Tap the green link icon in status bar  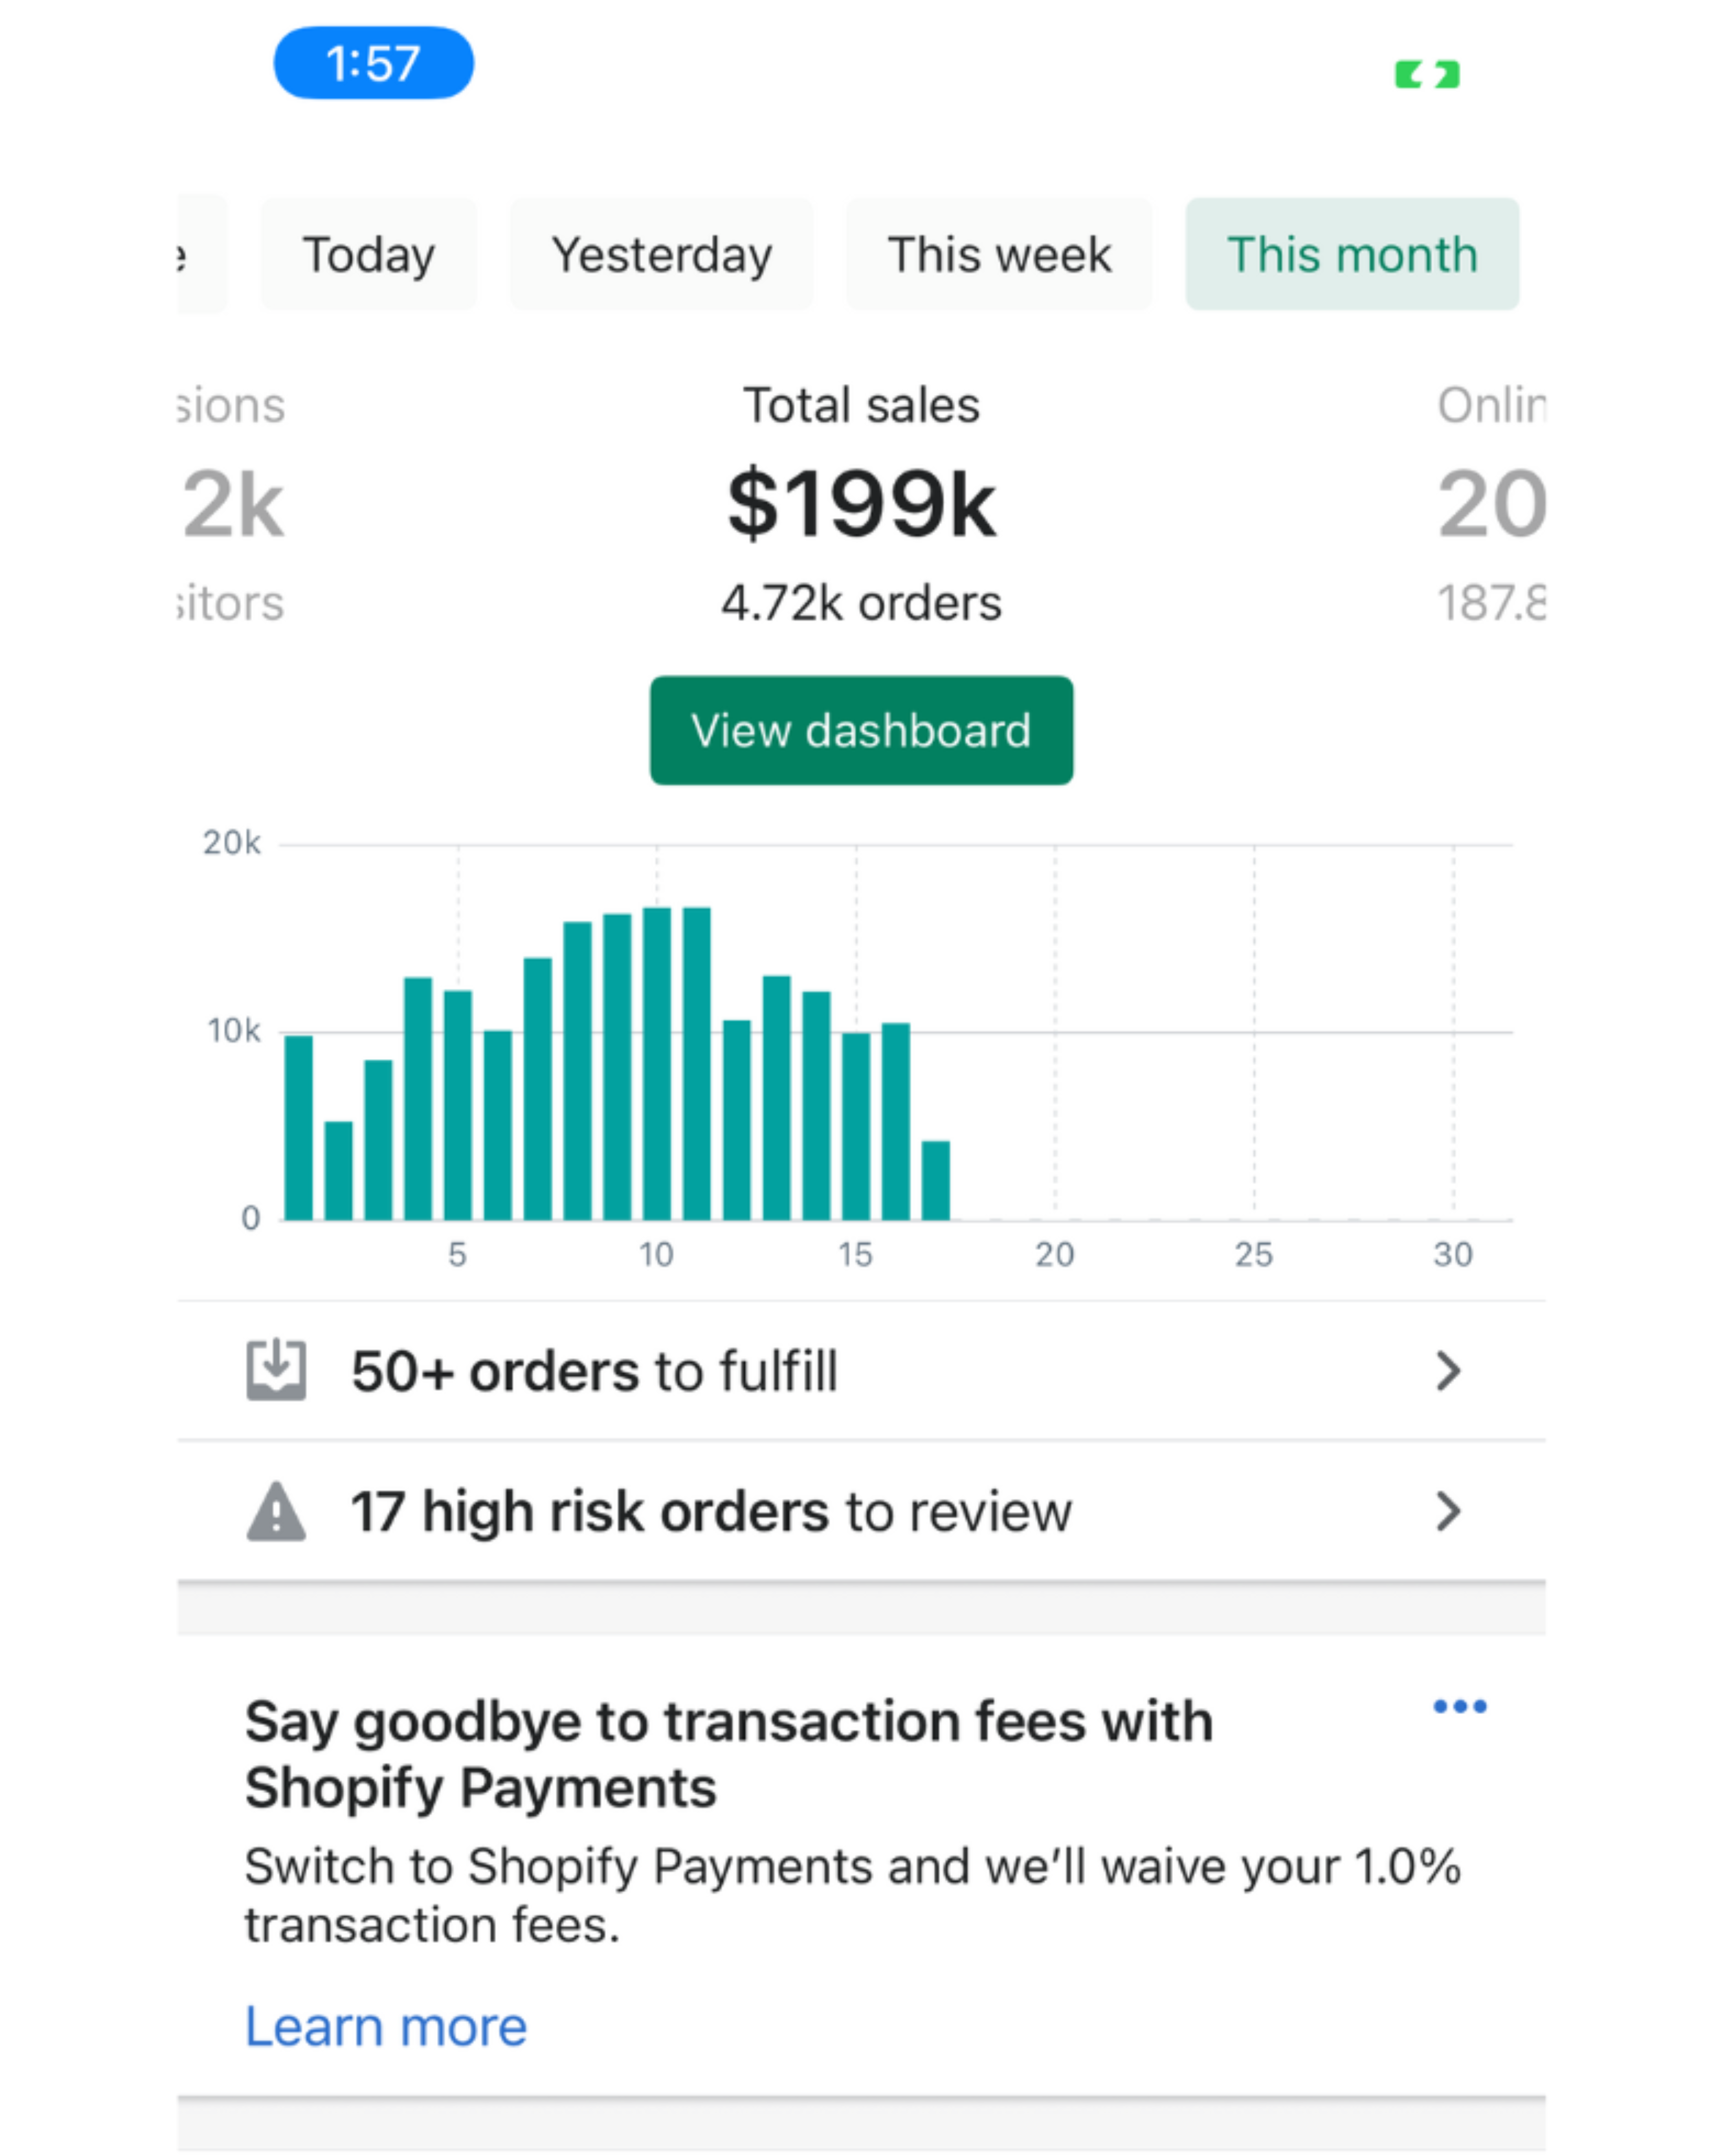(1427, 74)
